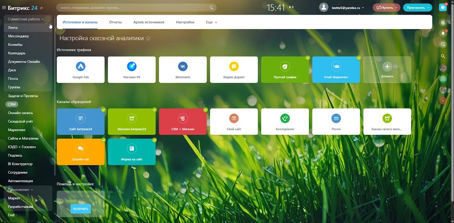Image resolution: width=454 pixels, height=223 pixels.
Task: Open the Коллтрекинг channel card
Action: point(285,121)
